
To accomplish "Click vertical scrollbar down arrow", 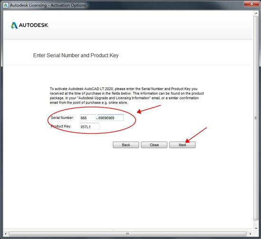I will 256,229.
